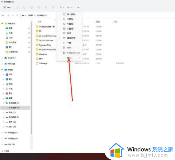Sort by the 大小 column header
The height and width of the screenshot is (160, 175).
pyautogui.click(x=116, y=22)
